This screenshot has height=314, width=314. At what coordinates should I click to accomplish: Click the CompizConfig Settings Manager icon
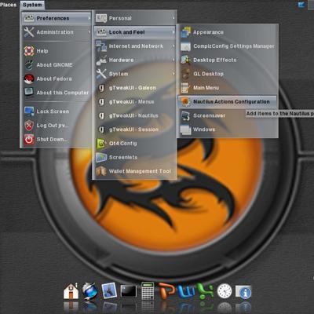click(186, 46)
